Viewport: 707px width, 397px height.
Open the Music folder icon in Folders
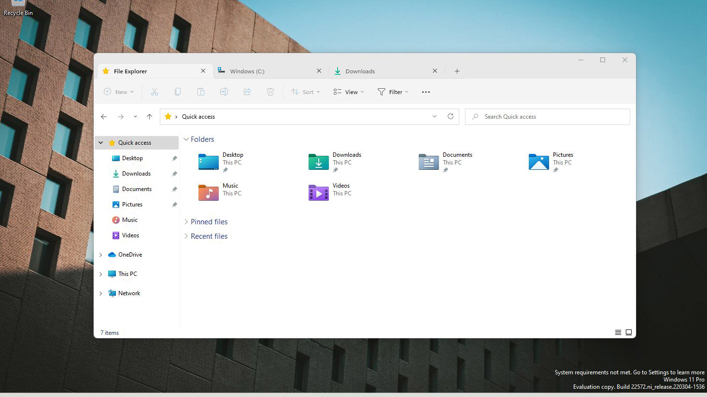coord(209,192)
